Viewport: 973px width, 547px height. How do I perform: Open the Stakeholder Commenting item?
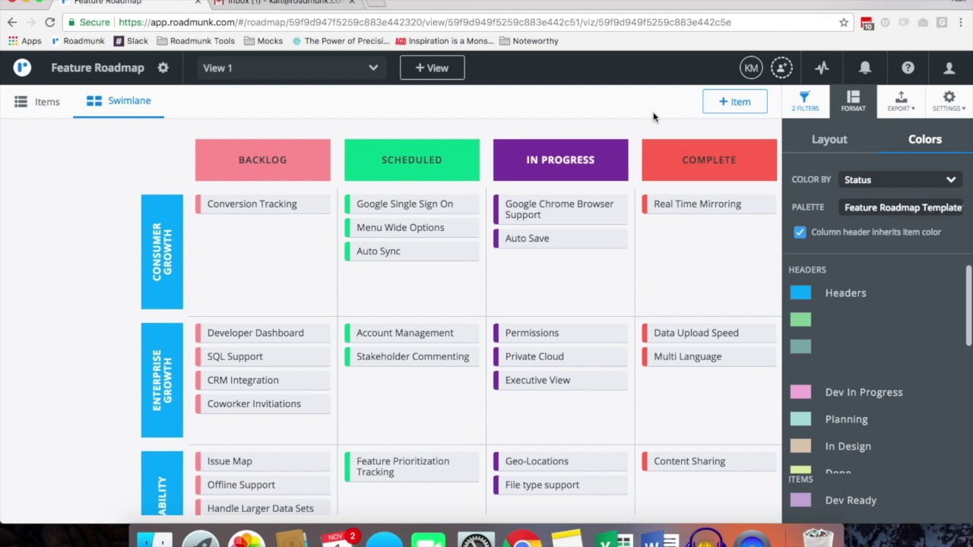point(411,356)
